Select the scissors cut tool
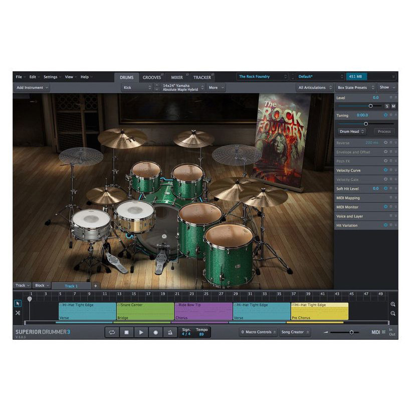Screen dimensions: 411x411 18,313
